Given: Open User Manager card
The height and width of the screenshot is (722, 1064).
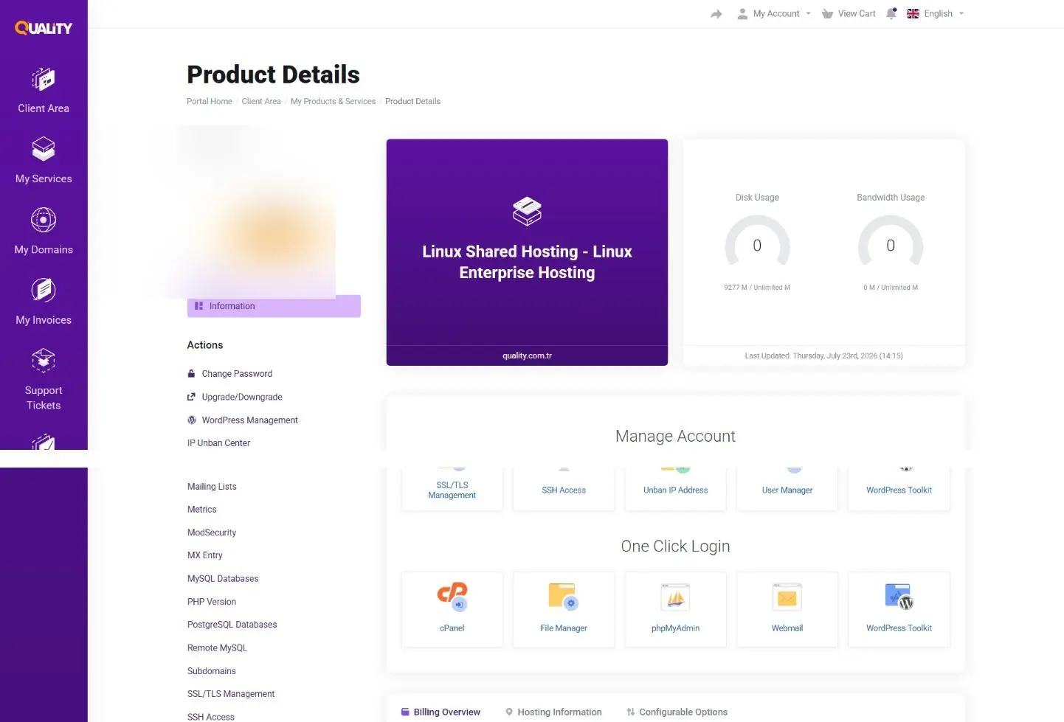Looking at the screenshot, I should tap(787, 489).
